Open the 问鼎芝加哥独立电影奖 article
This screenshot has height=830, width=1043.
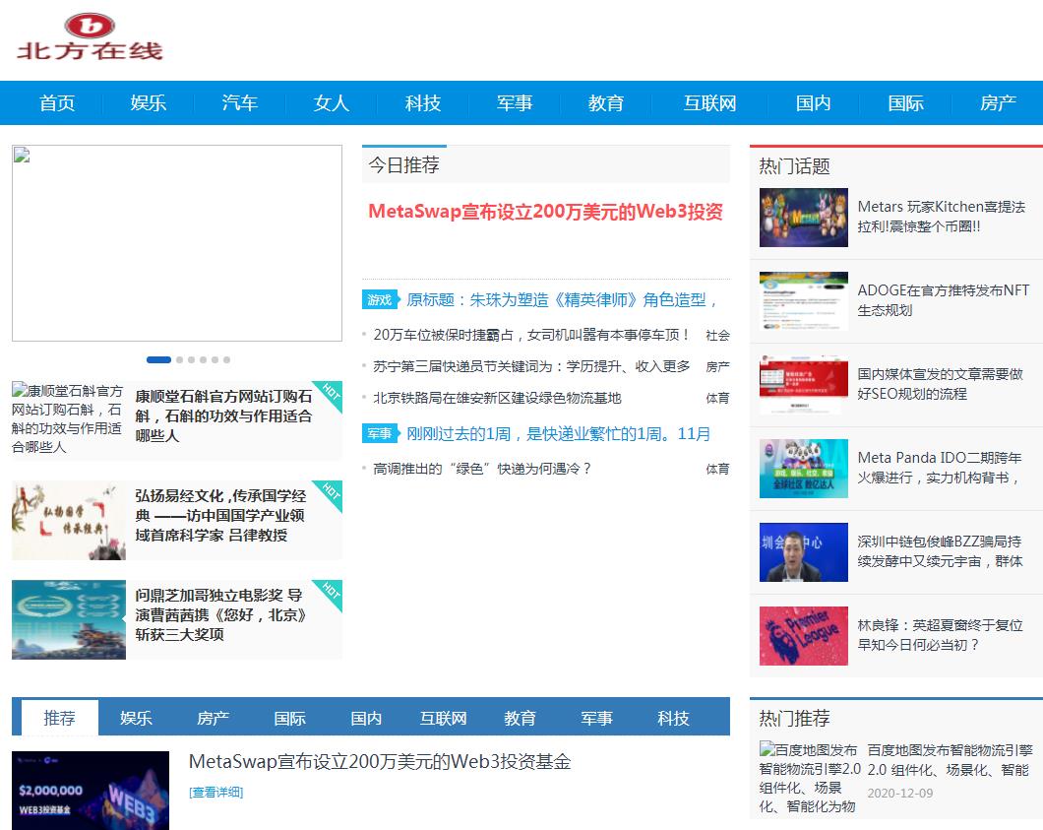point(220,615)
